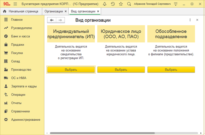Viewport: 205px width, 135px height.
Task: Click the 1C logo icon
Action: pos(6,4)
